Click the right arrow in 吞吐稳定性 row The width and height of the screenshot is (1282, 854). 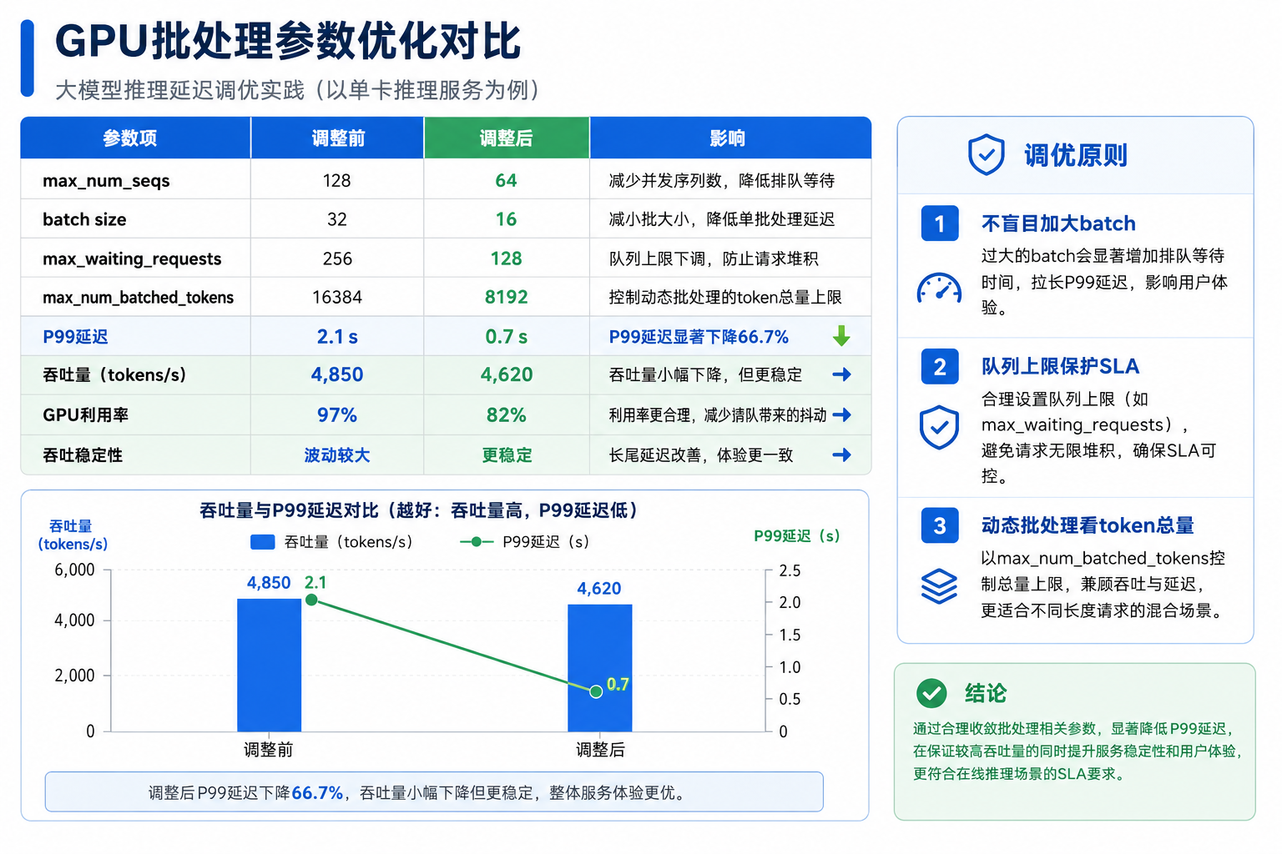841,455
